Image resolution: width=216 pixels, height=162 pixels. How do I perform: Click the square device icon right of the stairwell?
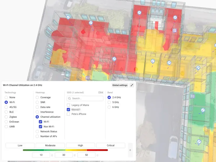point(175,30)
